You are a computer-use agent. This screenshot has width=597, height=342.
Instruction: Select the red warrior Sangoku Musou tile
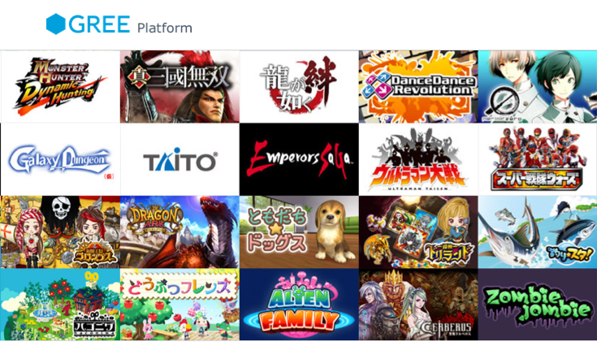(x=180, y=86)
